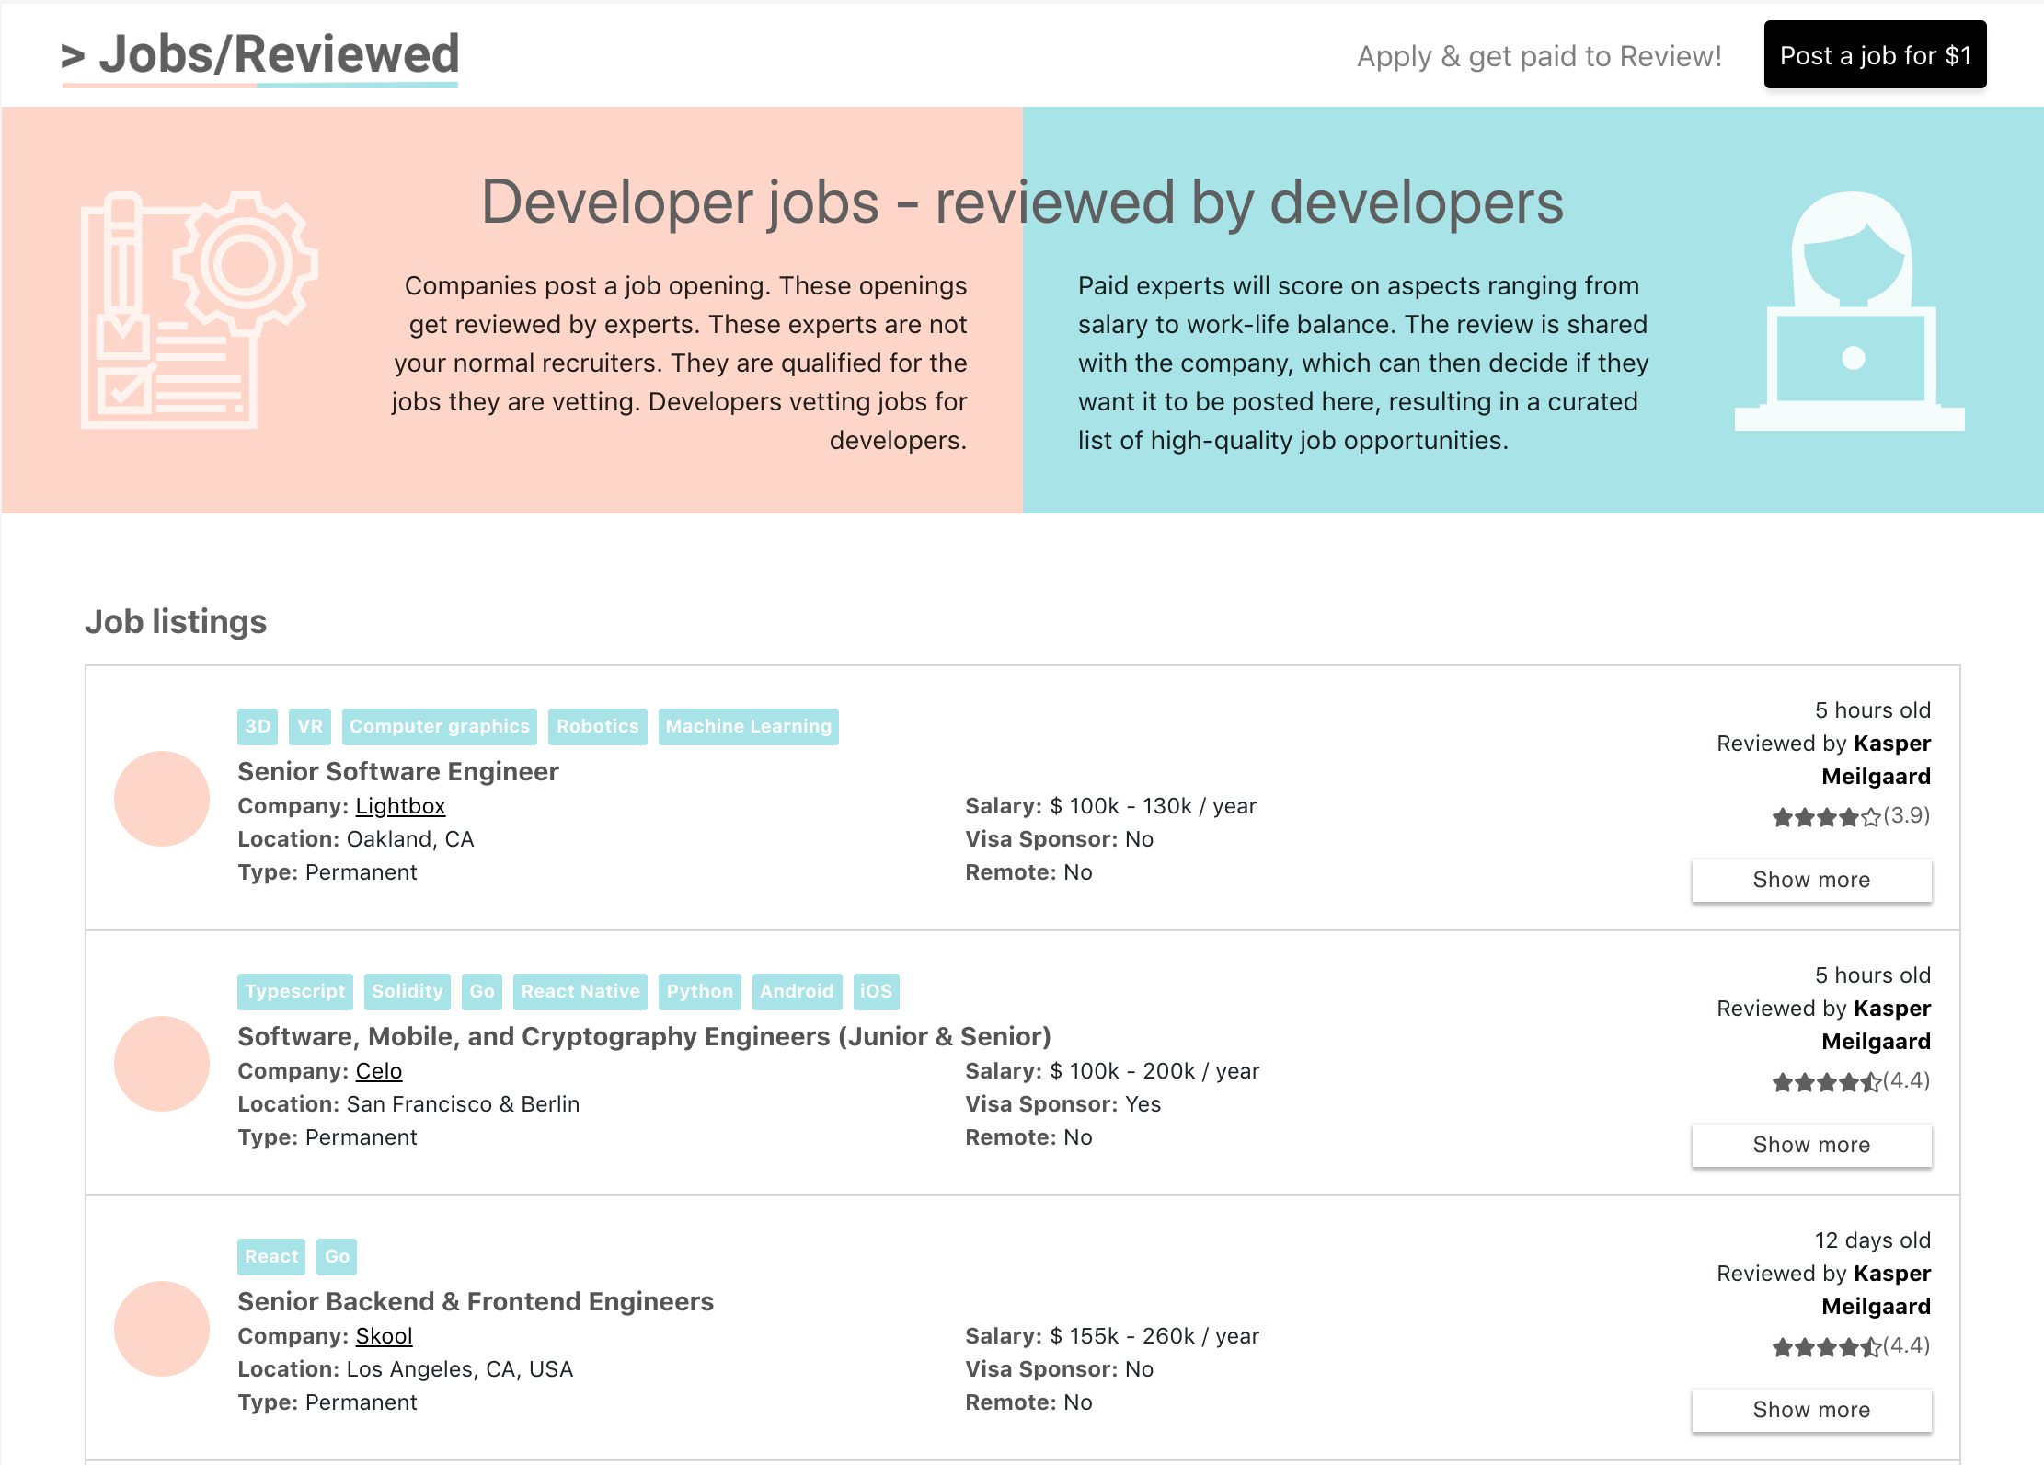Screen dimensions: 2044x1465
Task: Click the checklist and gear hero icon
Action: 200,309
